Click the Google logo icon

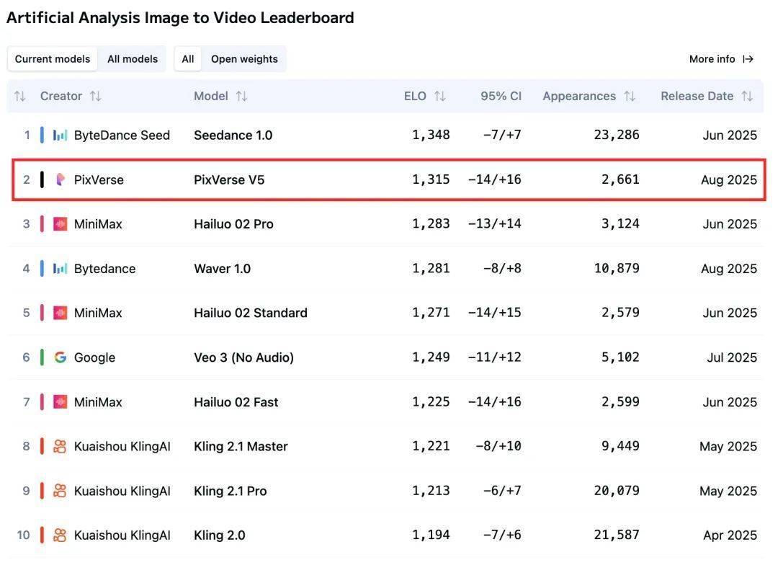pyautogui.click(x=60, y=357)
